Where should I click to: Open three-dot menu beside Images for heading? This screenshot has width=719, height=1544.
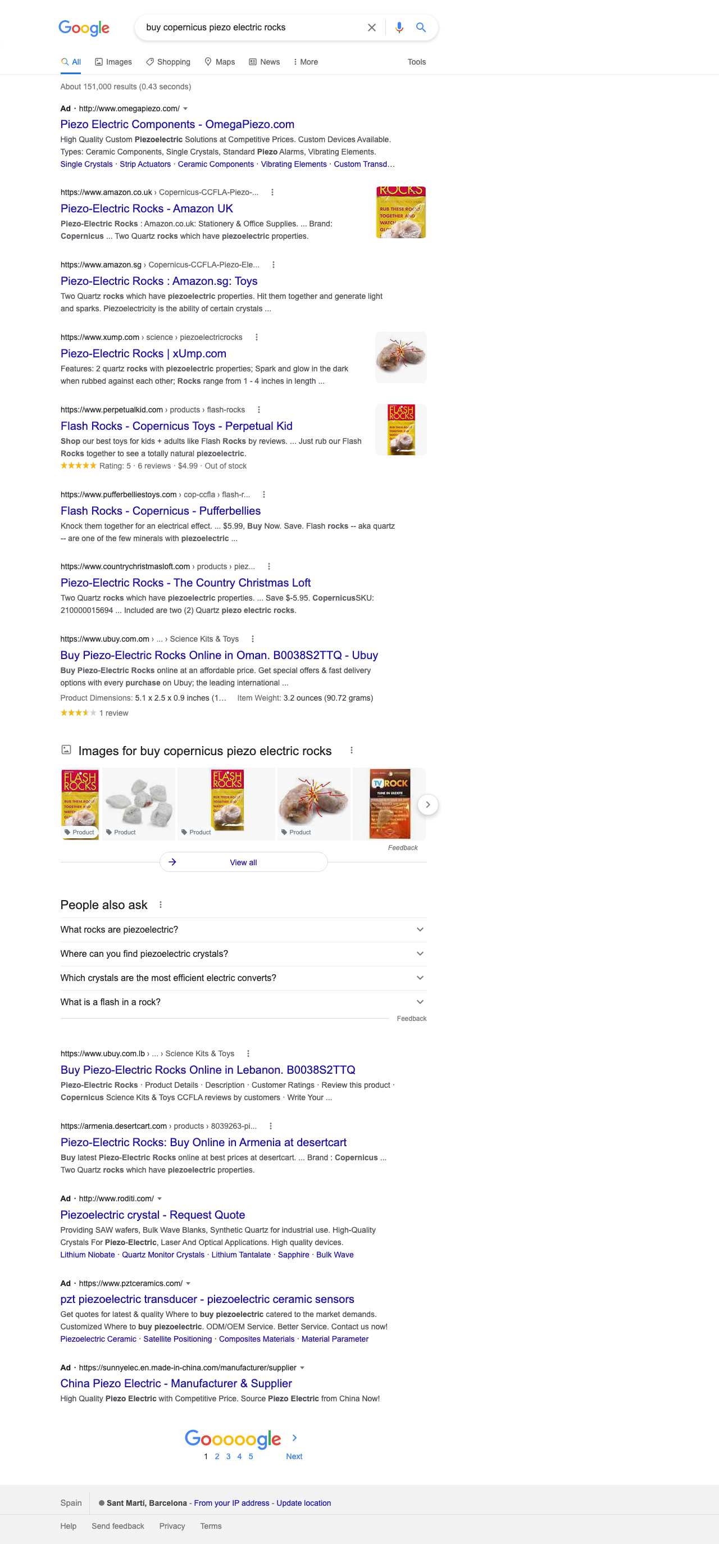[x=352, y=751]
